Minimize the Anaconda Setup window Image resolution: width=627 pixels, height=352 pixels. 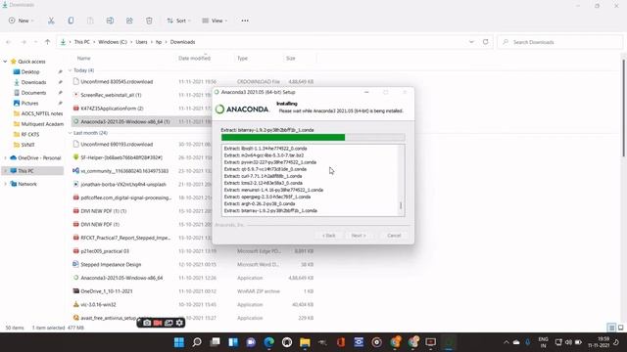(366, 92)
